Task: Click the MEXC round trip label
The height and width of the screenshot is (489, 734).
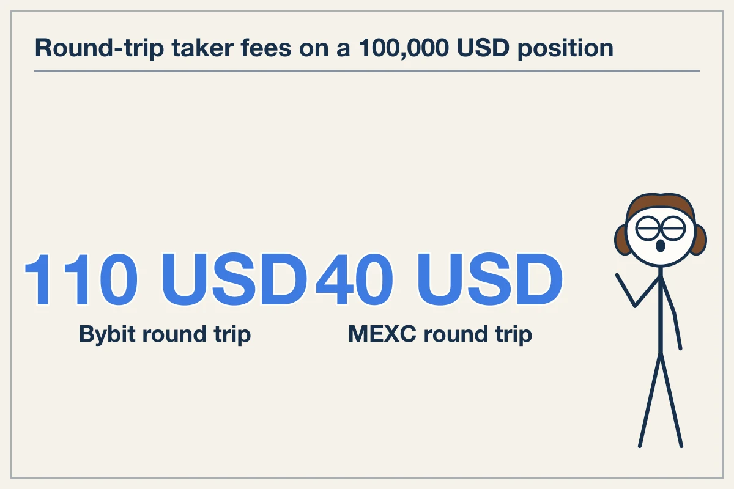Action: pos(440,334)
